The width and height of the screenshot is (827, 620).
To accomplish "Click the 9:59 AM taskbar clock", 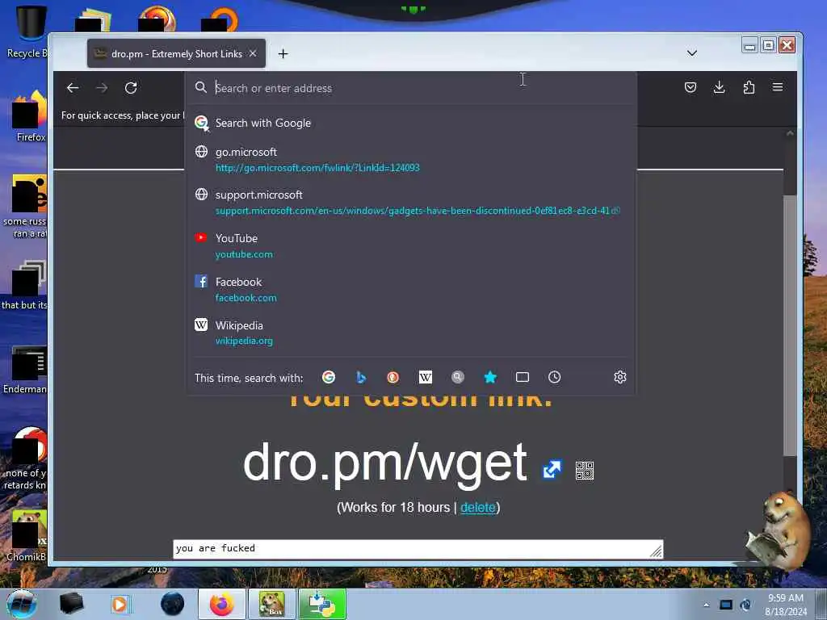I will tap(786, 605).
